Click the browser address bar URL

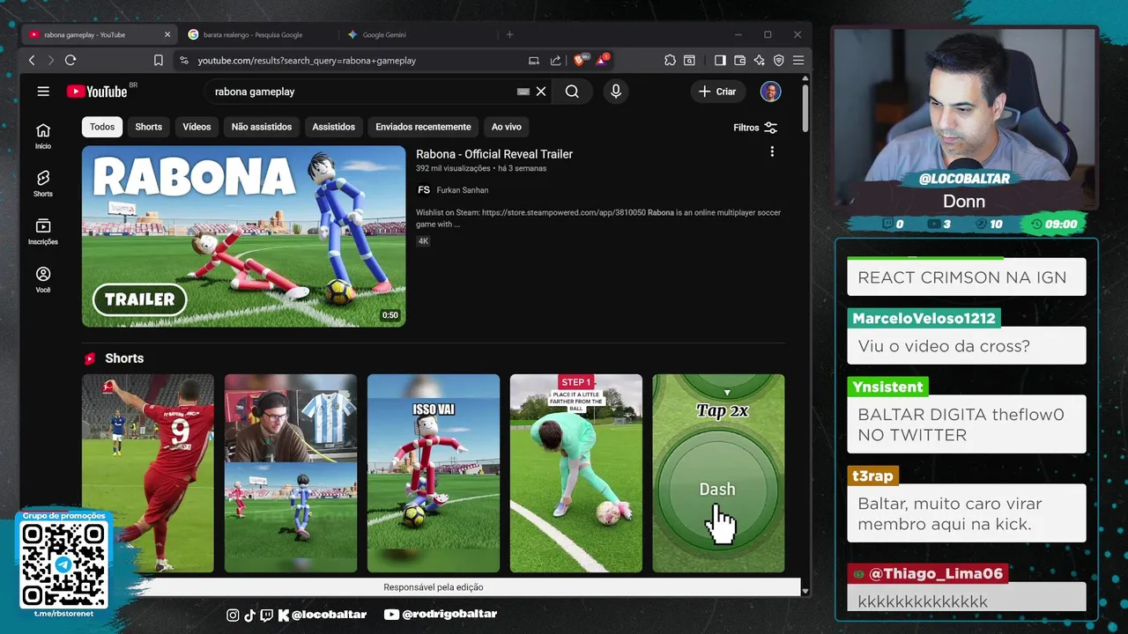(x=307, y=61)
